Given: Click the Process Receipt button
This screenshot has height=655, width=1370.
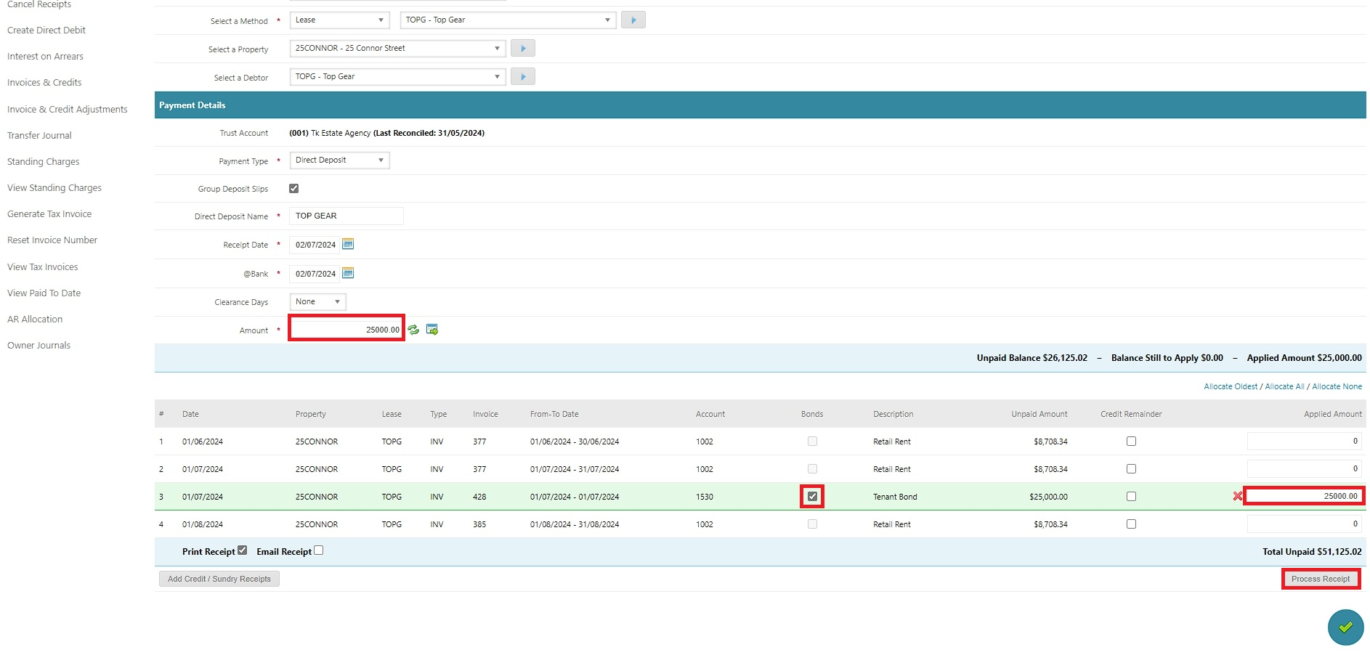Looking at the screenshot, I should (1321, 579).
